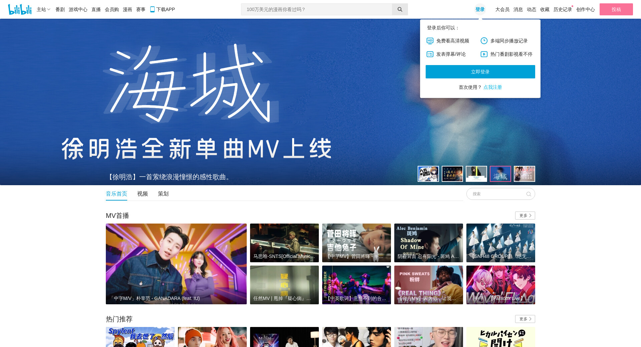Click the bilibili logo
The width and height of the screenshot is (641, 347).
[20, 9]
